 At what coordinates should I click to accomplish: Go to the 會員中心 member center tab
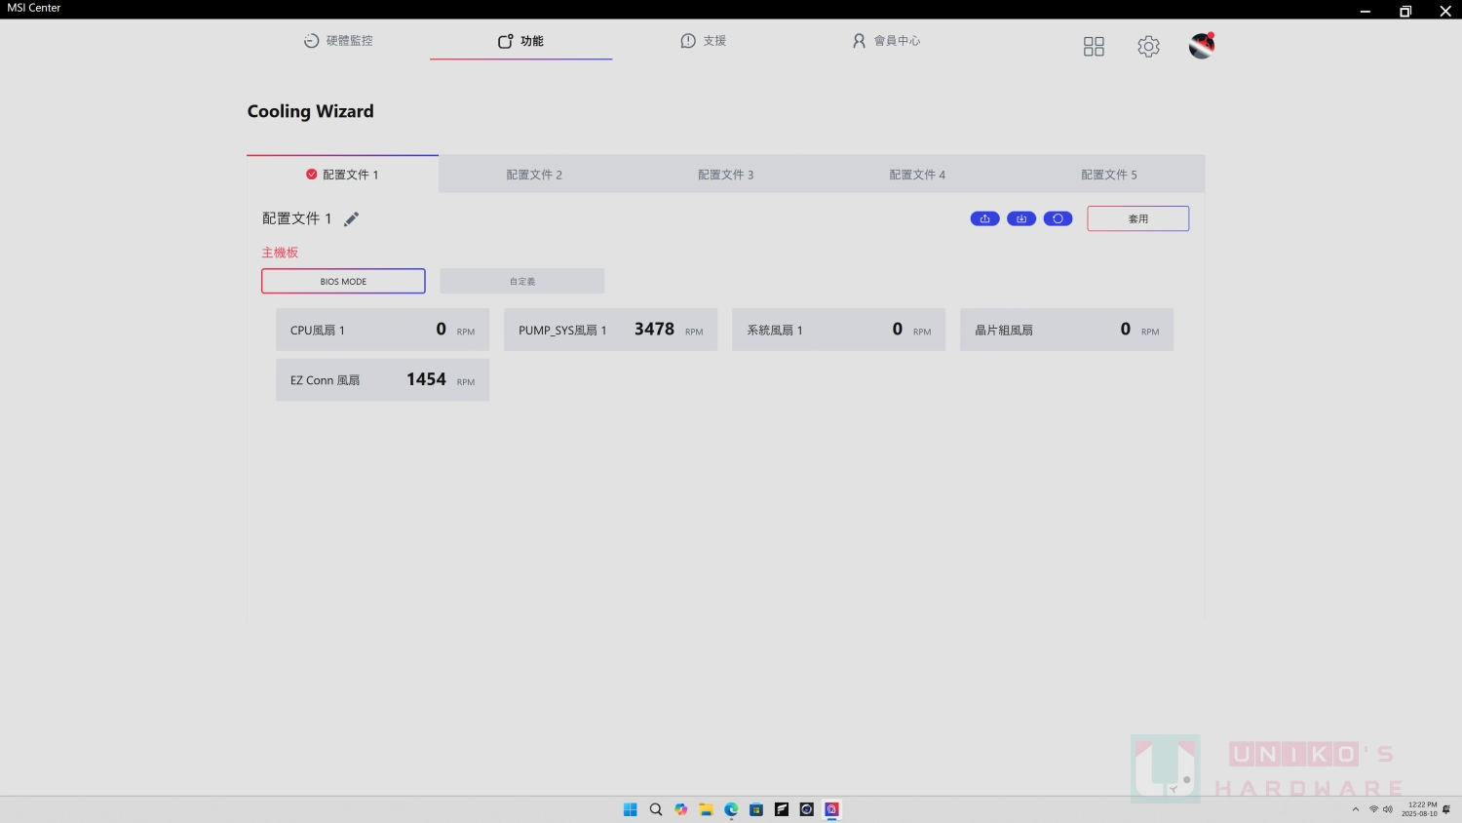(x=886, y=41)
